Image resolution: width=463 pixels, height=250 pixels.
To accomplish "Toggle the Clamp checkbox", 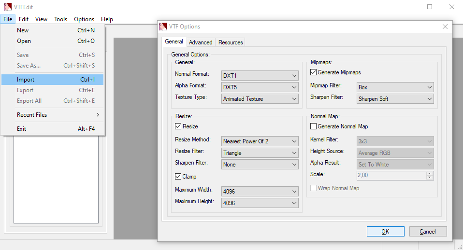I will (178, 177).
